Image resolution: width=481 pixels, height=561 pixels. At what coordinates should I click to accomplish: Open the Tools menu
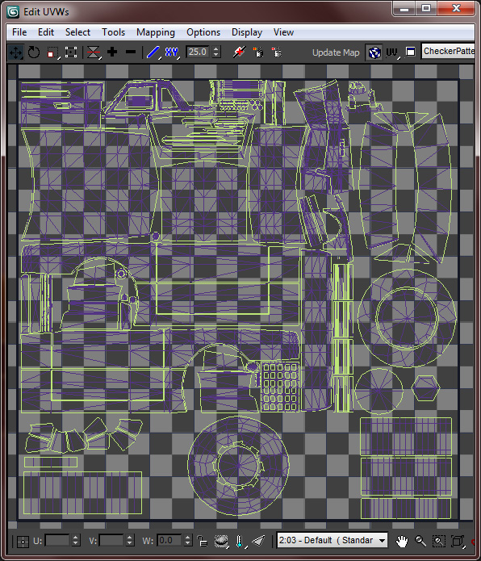point(113,32)
